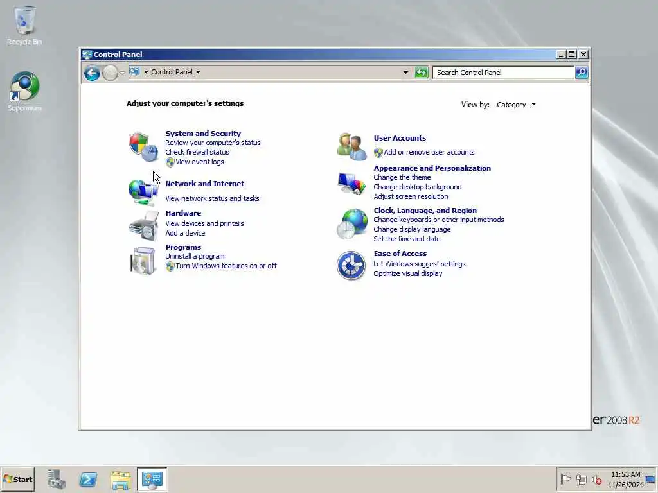The height and width of the screenshot is (493, 658).
Task: Expand the recent pages dropdown arrow
Action: 122,73
